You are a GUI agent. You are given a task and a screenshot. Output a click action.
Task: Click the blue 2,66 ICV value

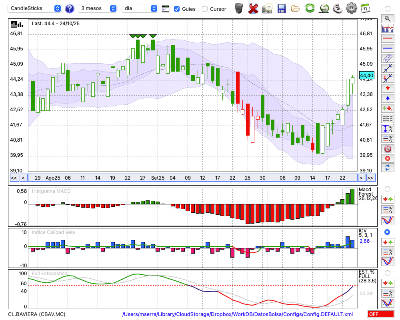click(364, 241)
